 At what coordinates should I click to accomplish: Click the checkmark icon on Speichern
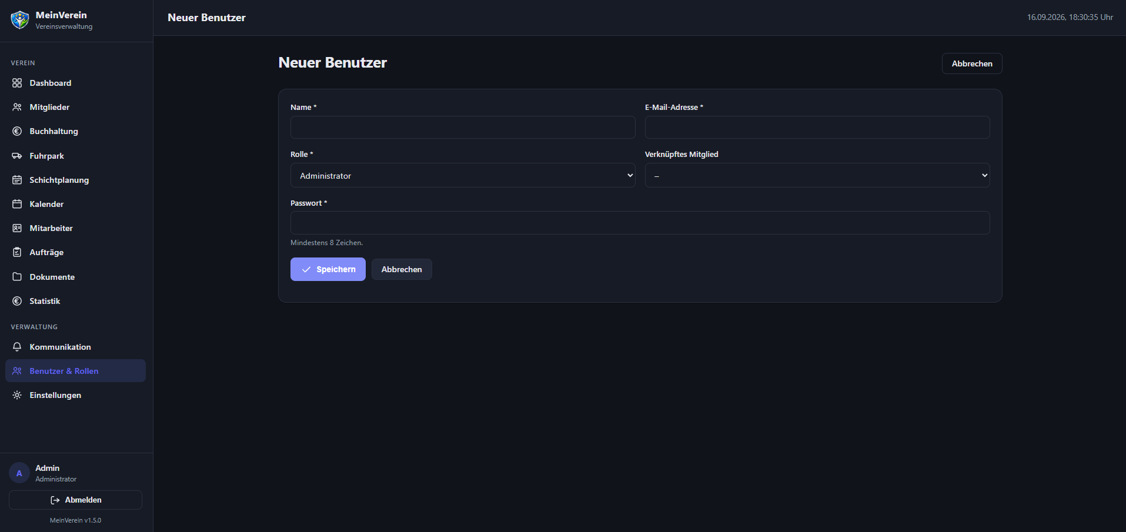click(x=306, y=269)
